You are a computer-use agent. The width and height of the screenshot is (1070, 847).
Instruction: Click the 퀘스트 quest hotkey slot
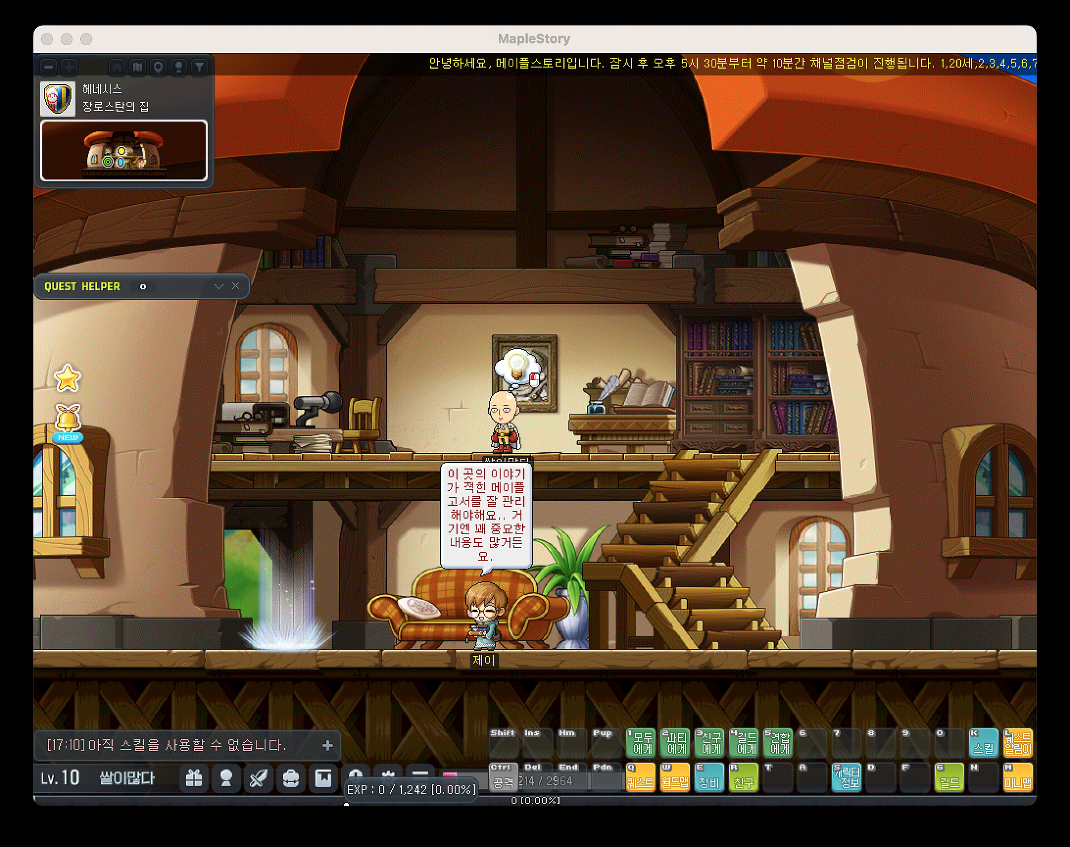click(x=641, y=777)
